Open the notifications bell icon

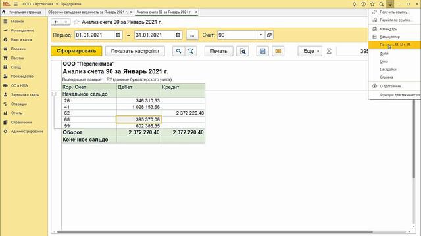355,4
